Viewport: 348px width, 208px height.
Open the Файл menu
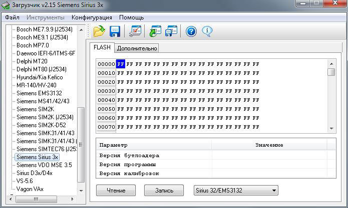click(x=13, y=17)
